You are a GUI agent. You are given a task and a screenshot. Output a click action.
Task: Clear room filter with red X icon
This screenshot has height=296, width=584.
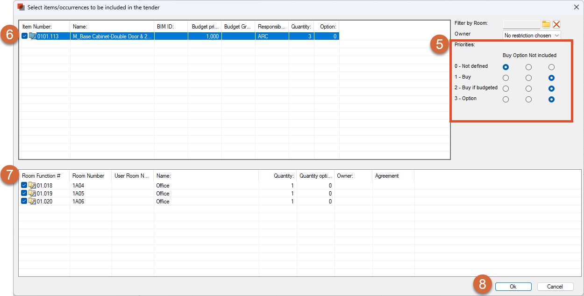556,24
